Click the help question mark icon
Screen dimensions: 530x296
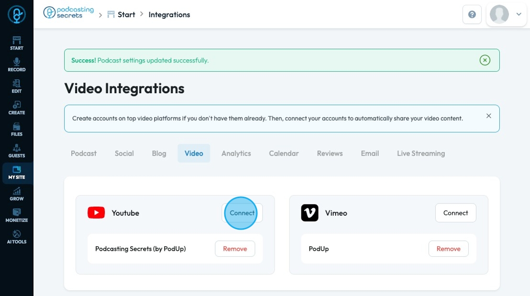472,15
